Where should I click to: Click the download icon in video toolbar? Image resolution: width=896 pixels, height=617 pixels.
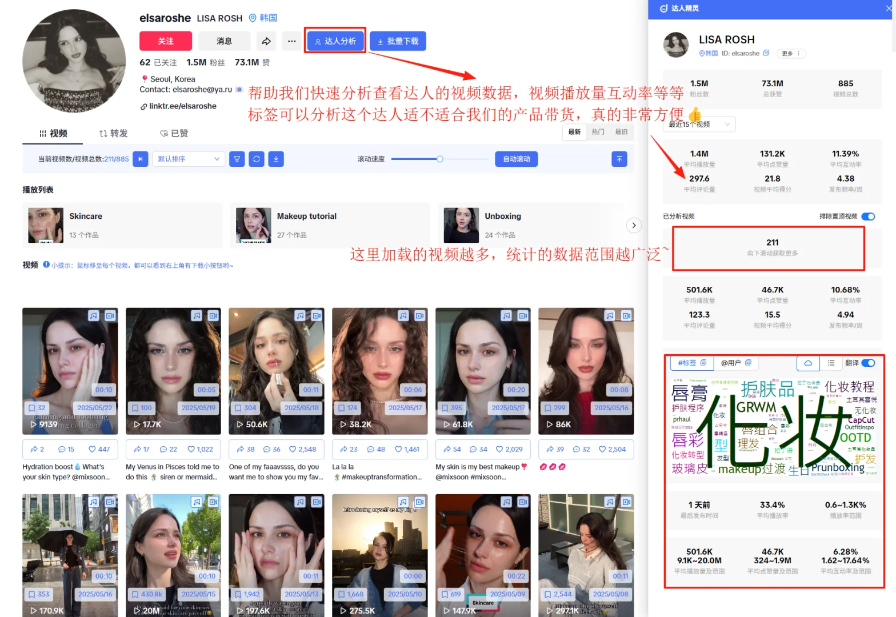(276, 159)
